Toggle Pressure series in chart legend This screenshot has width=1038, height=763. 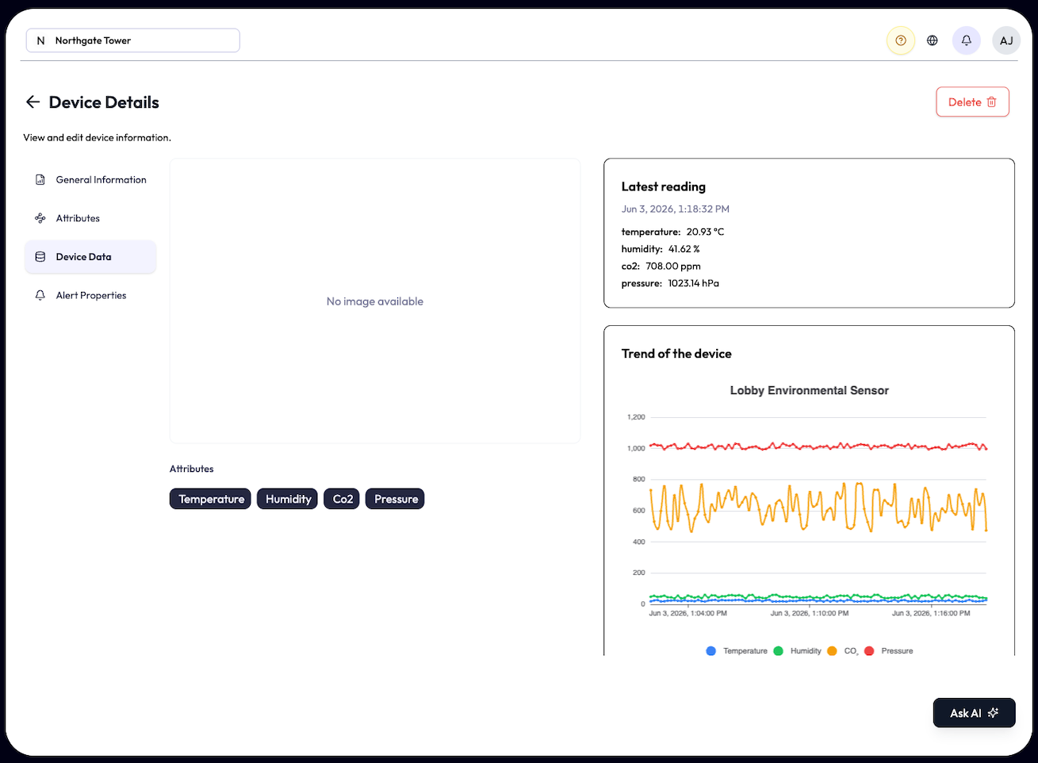pos(889,651)
